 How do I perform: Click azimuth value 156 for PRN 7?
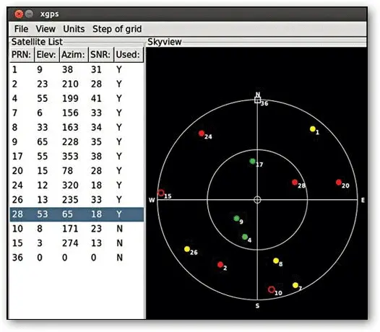(x=70, y=113)
